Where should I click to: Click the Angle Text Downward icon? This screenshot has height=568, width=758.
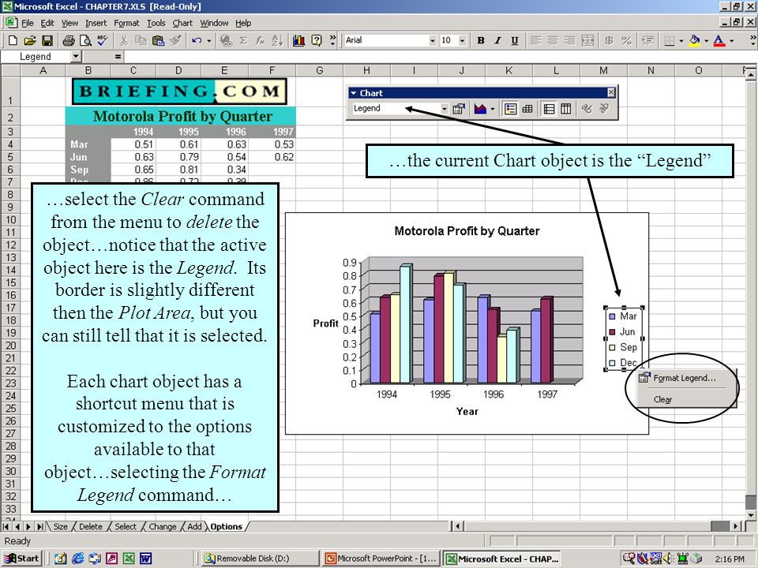click(x=587, y=109)
